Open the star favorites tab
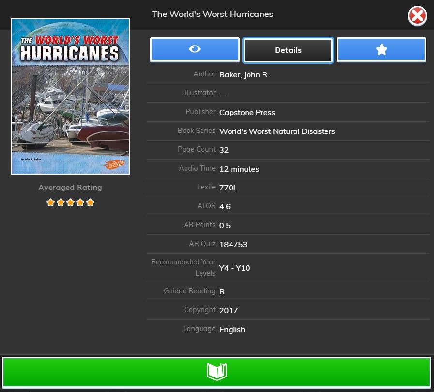 pos(381,50)
